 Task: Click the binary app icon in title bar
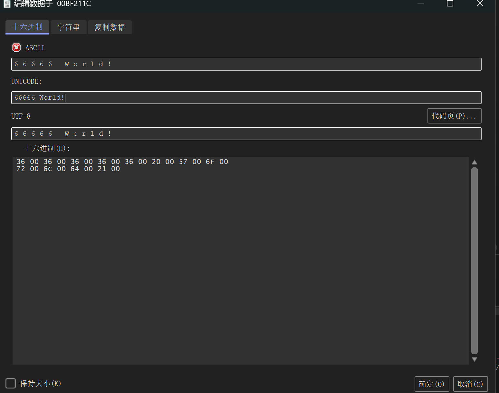tap(7, 4)
